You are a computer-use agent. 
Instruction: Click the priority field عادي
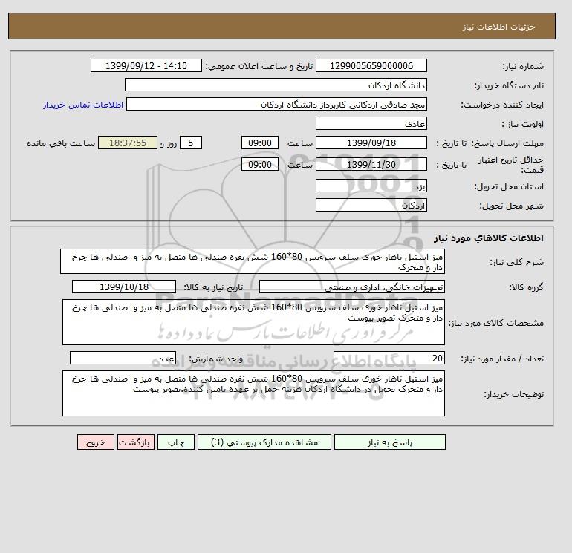(371, 123)
